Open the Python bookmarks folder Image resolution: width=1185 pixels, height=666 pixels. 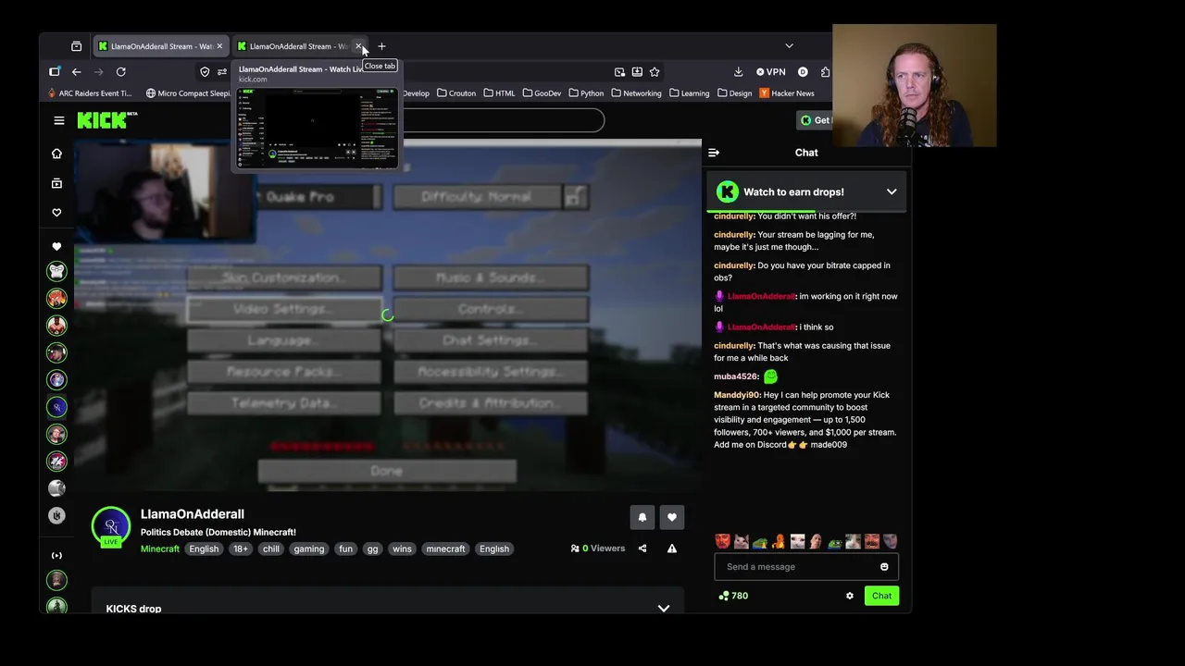(586, 93)
